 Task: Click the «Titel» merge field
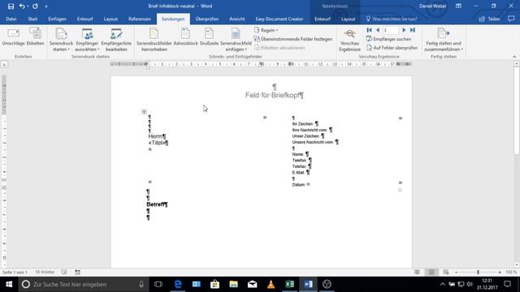[x=157, y=143]
